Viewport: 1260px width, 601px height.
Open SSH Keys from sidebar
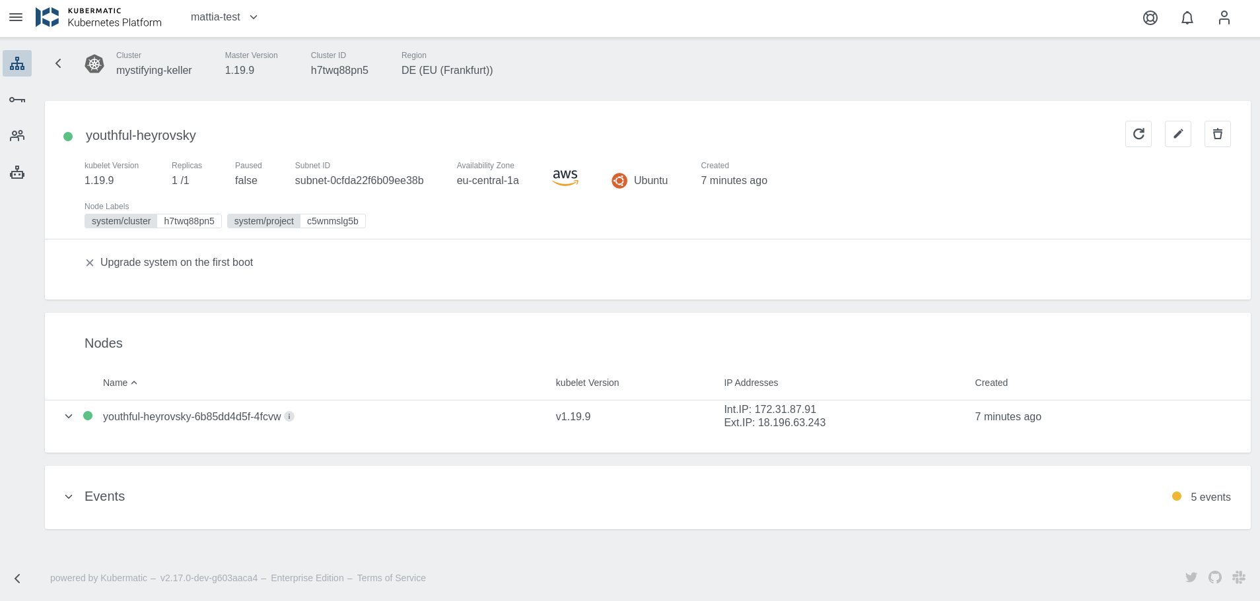coord(17,100)
